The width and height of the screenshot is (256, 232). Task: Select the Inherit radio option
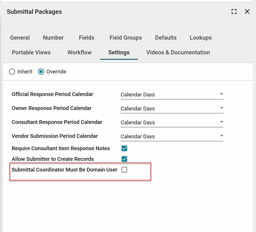point(12,72)
